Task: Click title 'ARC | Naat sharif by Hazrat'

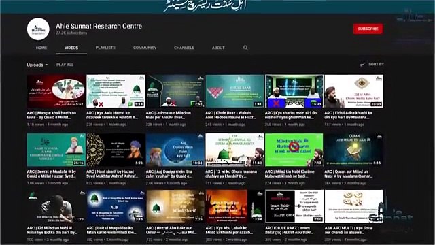Action: tap(112, 174)
